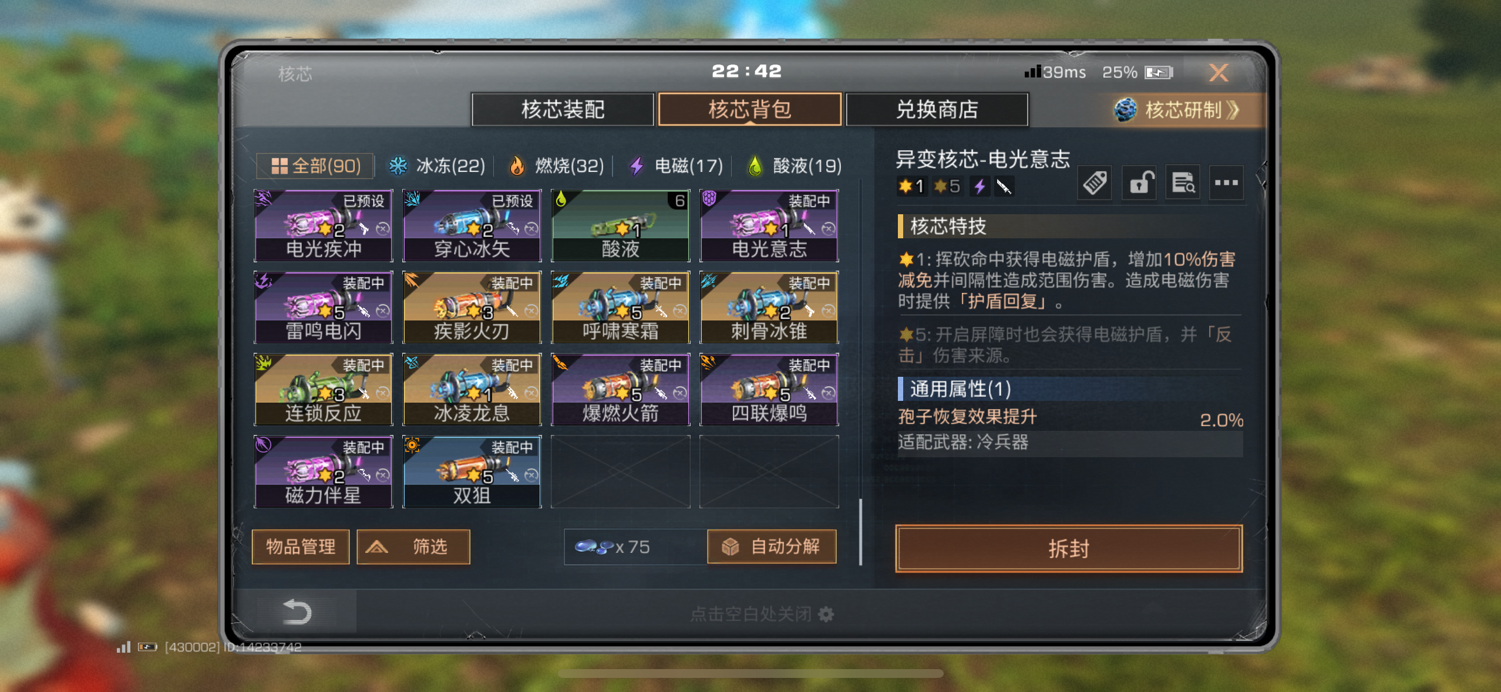Switch to the 核芯装配 tab
The height and width of the screenshot is (692, 1501).
(563, 110)
